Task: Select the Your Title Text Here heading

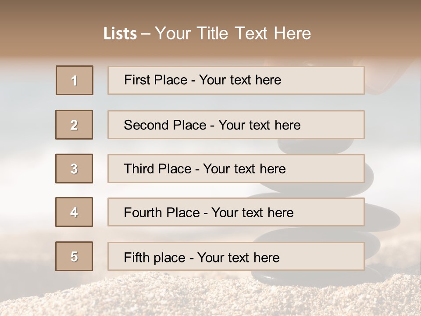Action: 233,33
